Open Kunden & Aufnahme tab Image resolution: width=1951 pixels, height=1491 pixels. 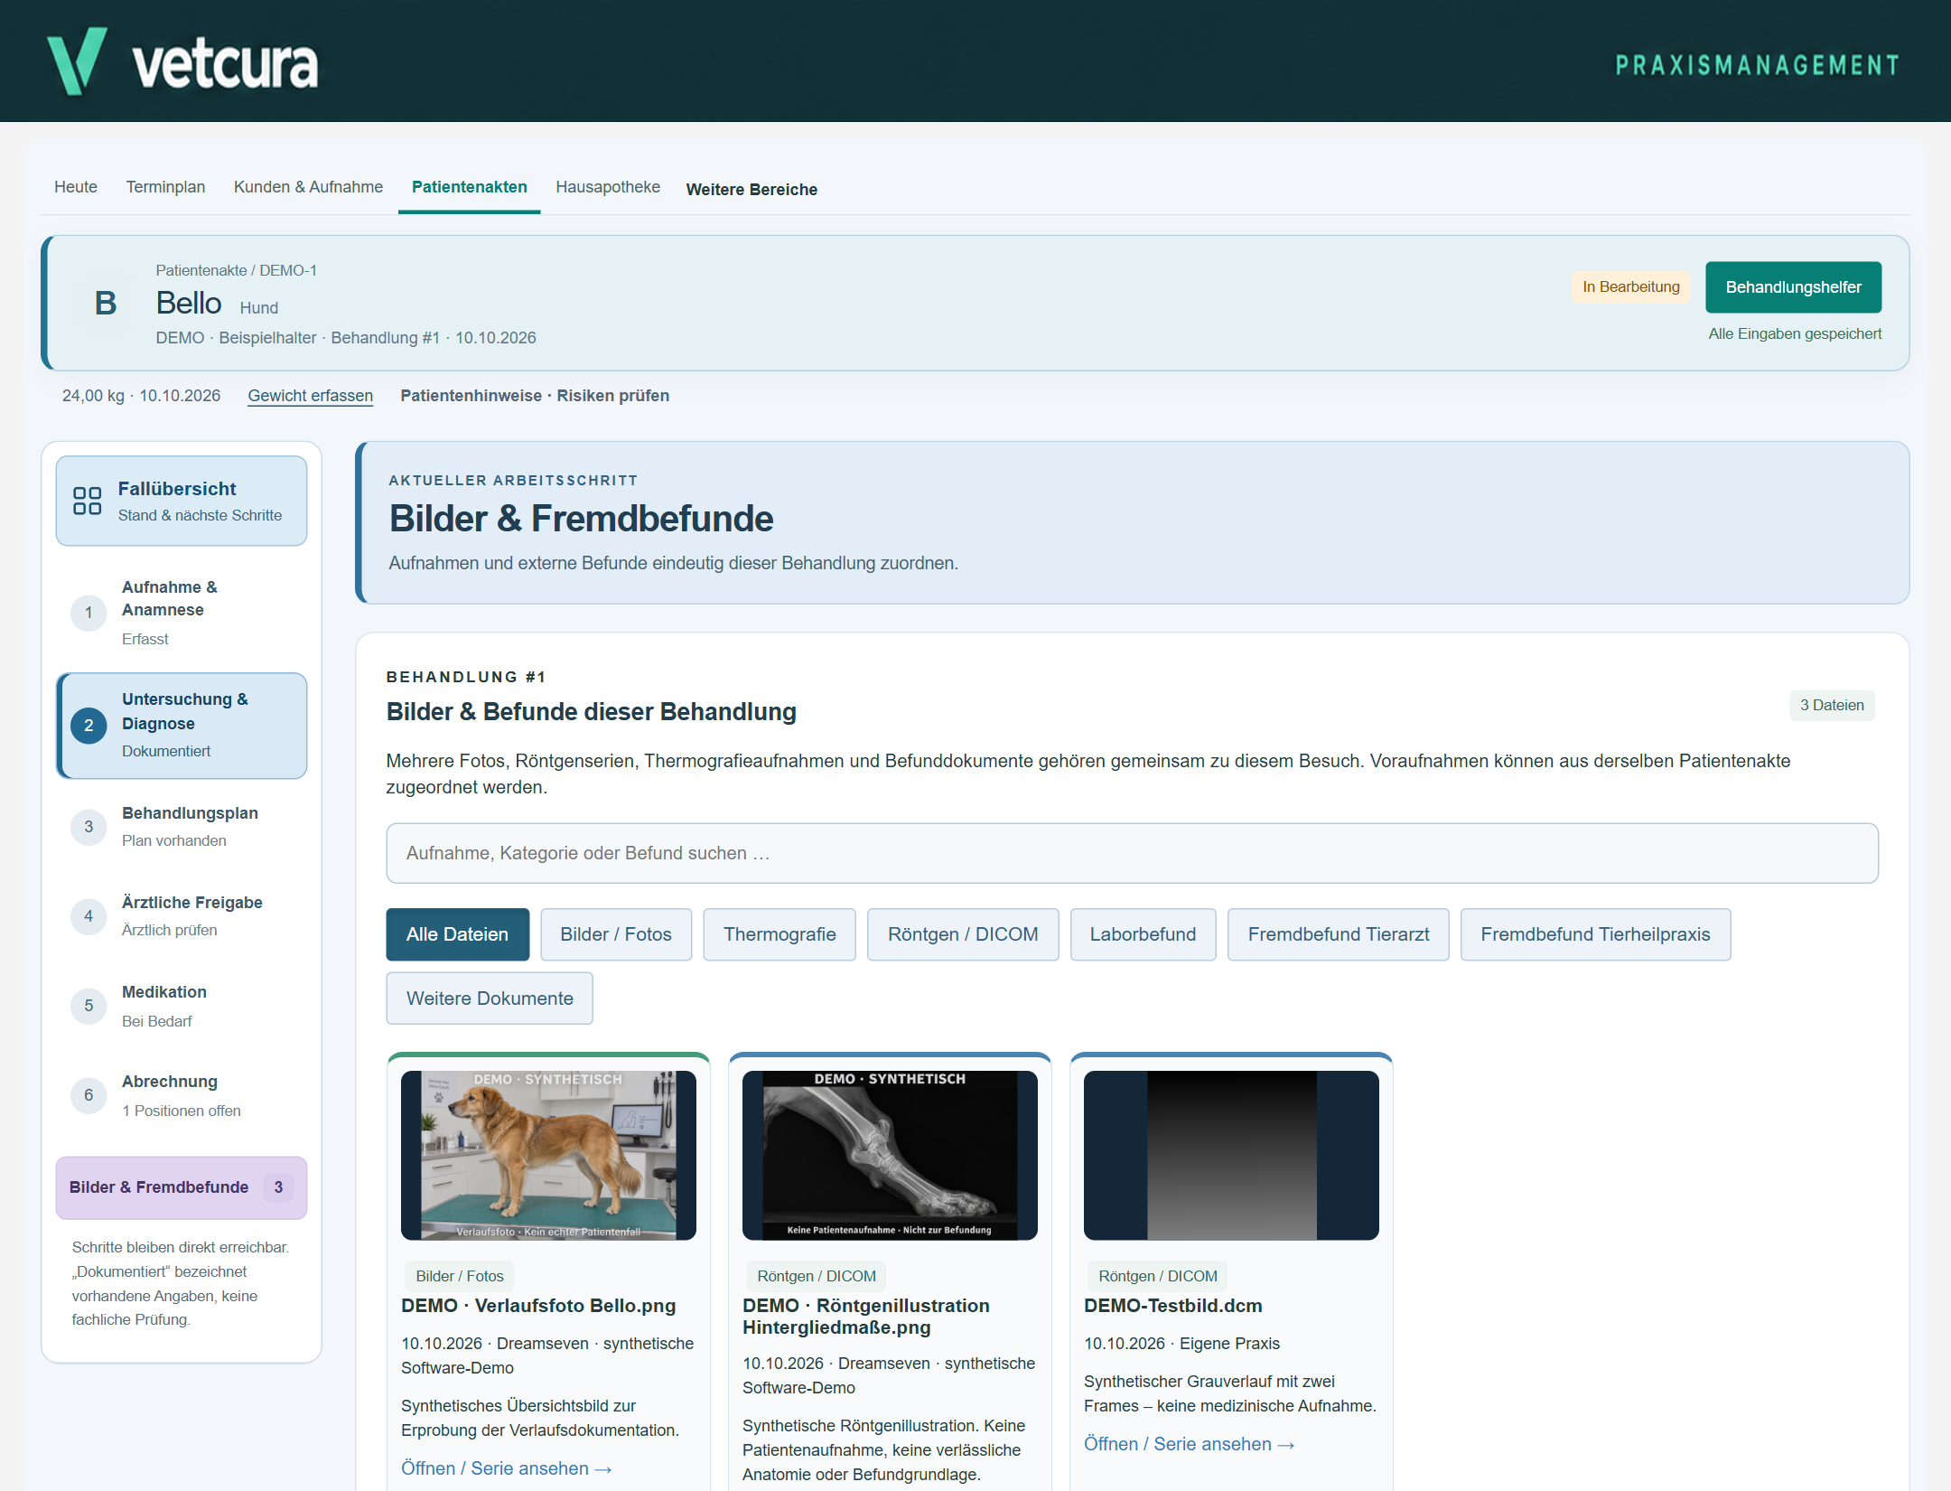(308, 187)
